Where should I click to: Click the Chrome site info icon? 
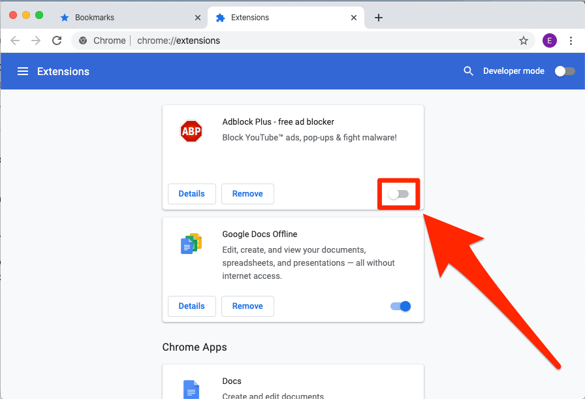[83, 40]
